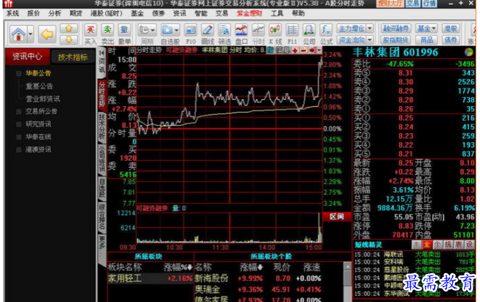Expand the 研究资讯 tree node
Viewport: 480px width, 302px height.
pyautogui.click(x=19, y=124)
